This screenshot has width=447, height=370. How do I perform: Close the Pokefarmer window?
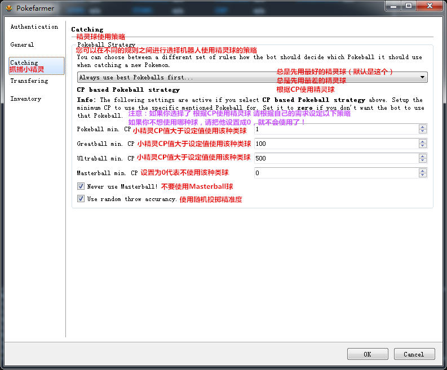430,6
